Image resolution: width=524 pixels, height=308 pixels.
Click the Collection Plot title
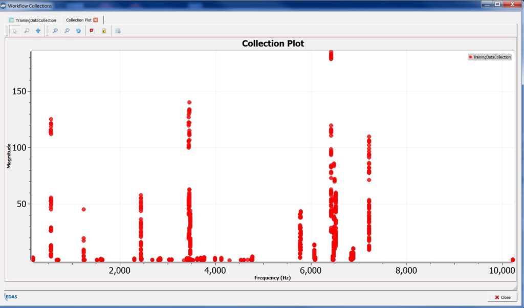(x=273, y=43)
